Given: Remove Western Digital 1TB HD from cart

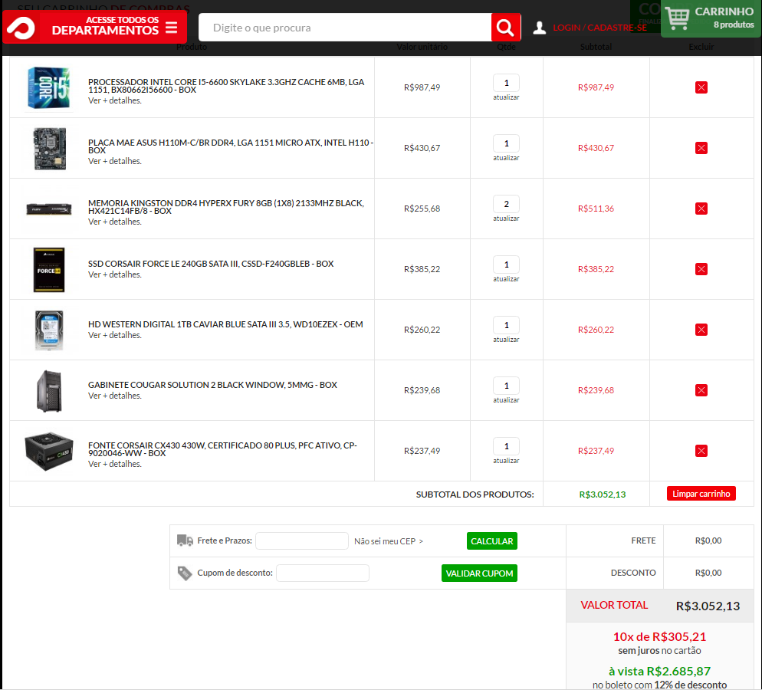Looking at the screenshot, I should [701, 330].
